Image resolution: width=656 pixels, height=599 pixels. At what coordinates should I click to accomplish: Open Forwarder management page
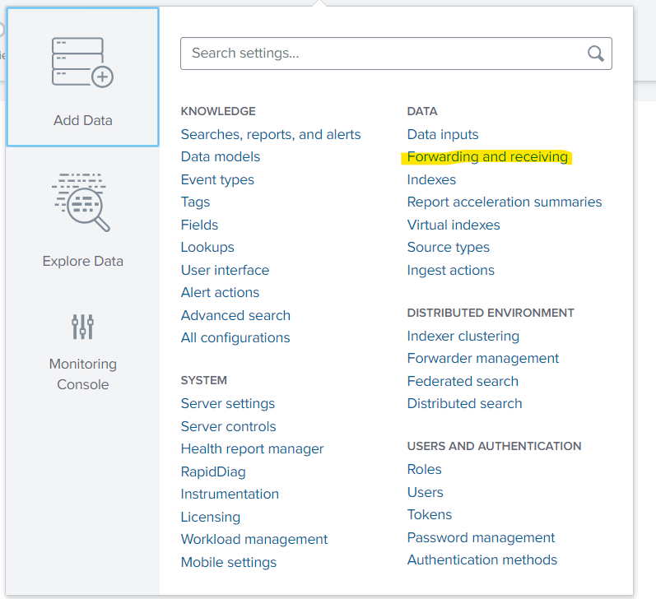482,359
